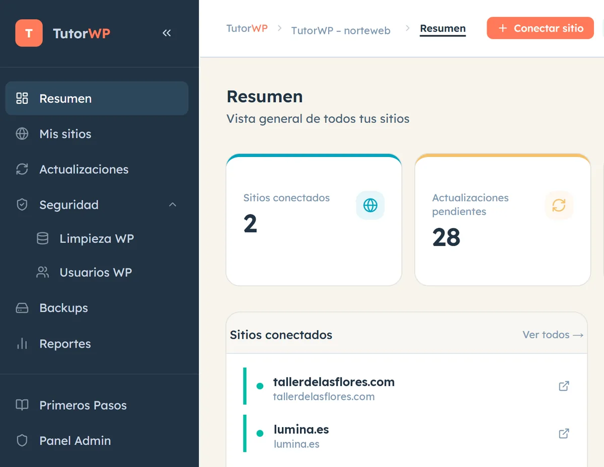Click the plus icon in Conectar sitio

[502, 28]
